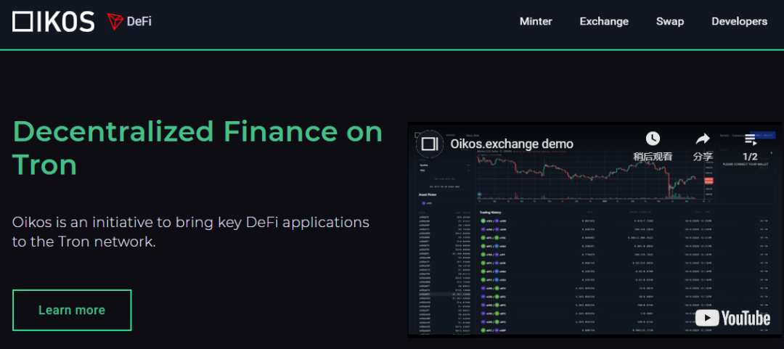Click the Share arrow icon on video
784x349 pixels.
703,139
